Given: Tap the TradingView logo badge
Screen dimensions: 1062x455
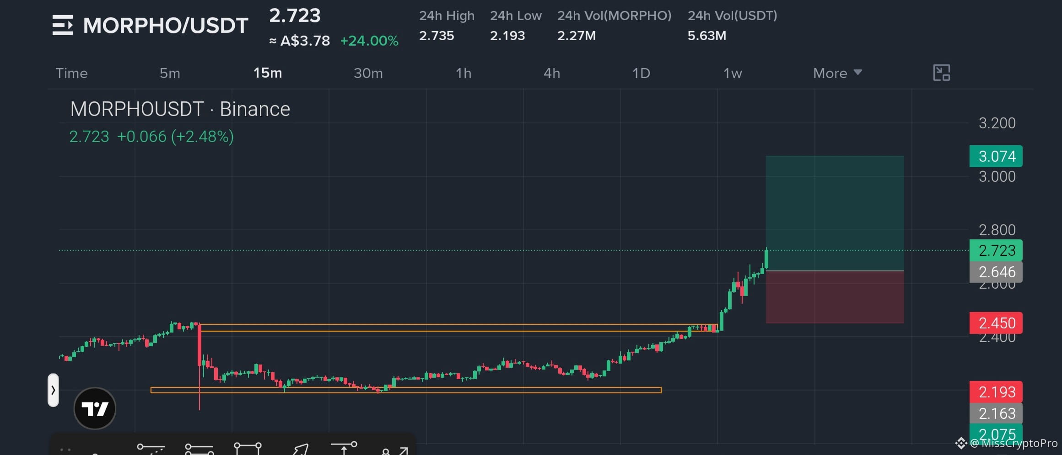Looking at the screenshot, I should click(x=95, y=408).
